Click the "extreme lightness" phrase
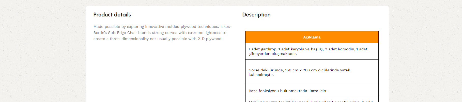Viewport: 462px width, 102px height. click(205, 33)
